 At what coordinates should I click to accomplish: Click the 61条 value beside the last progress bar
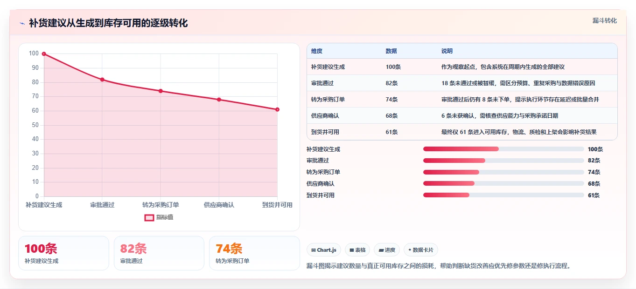[x=594, y=195]
